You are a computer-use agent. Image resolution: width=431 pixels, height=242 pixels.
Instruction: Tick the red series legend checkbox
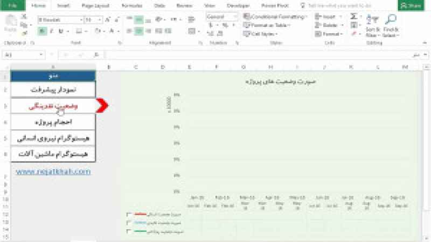point(128,215)
